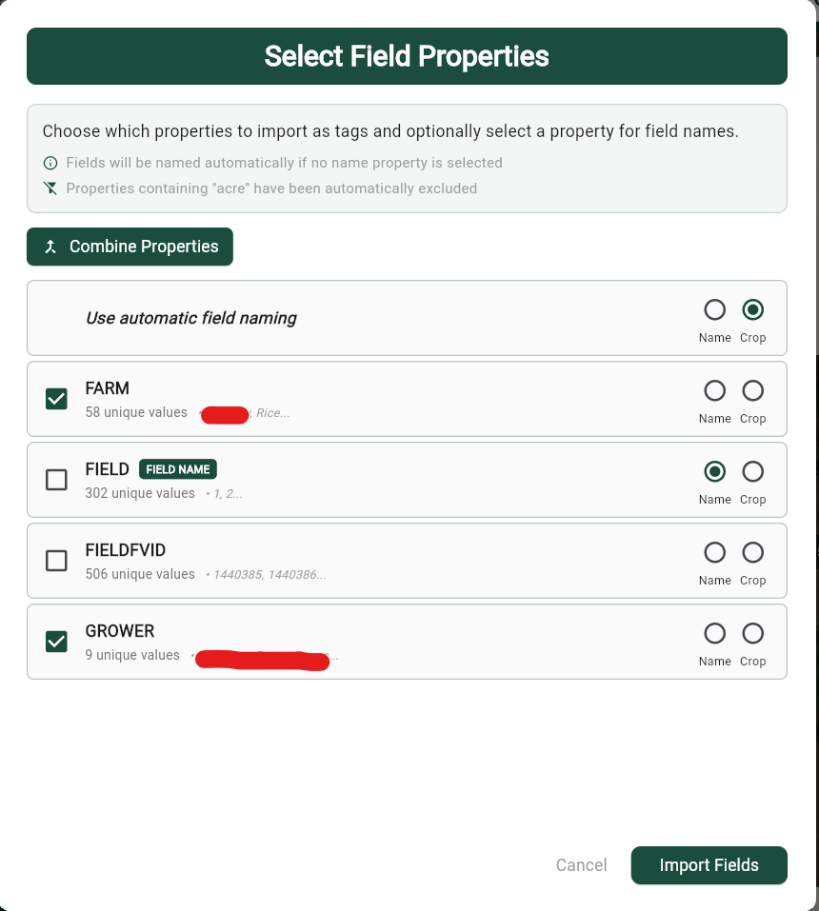
Task: Click the Cancel button
Action: coord(581,865)
